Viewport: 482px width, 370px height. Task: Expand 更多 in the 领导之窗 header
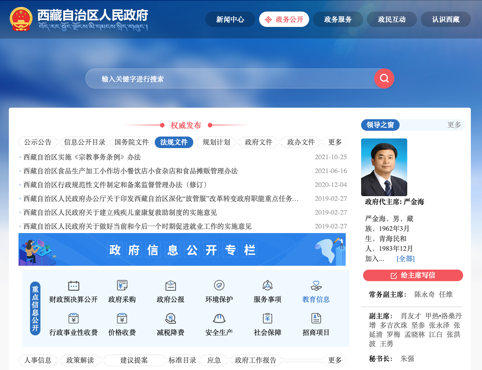pyautogui.click(x=454, y=125)
